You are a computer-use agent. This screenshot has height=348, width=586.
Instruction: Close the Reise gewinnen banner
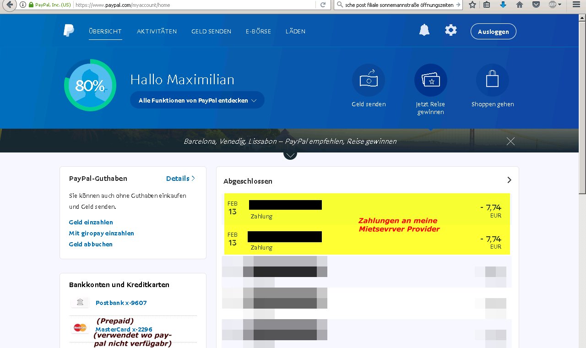[510, 141]
